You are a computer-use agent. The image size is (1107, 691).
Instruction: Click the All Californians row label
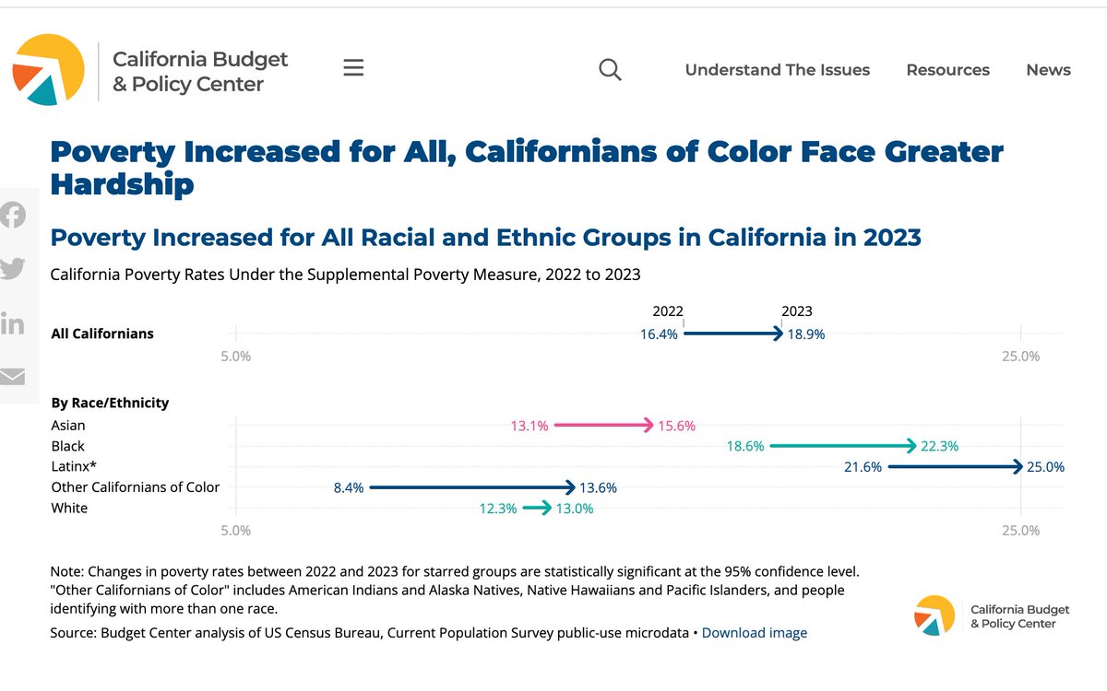click(x=102, y=334)
